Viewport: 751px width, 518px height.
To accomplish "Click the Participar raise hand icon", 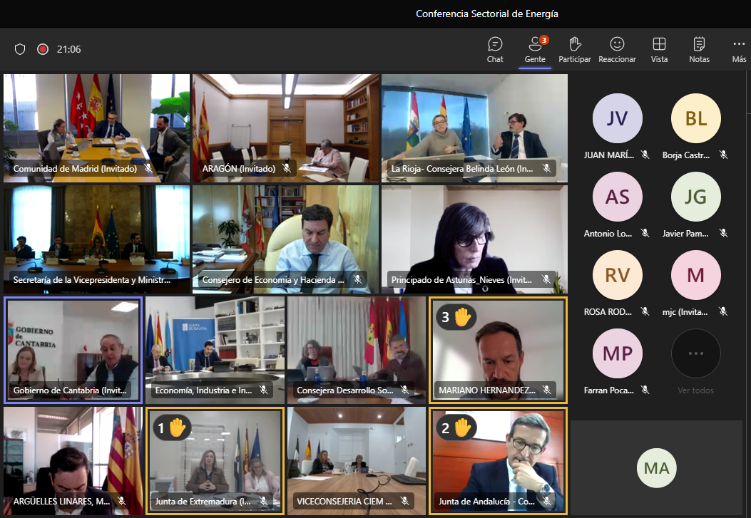I will point(574,49).
